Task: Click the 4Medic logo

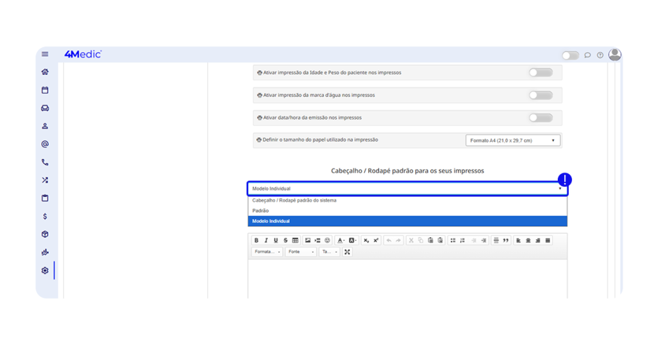Action: [83, 55]
